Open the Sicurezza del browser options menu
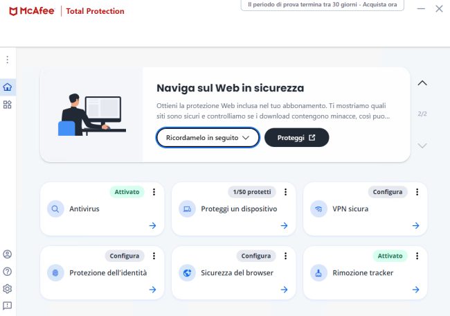450x316 pixels. click(285, 256)
